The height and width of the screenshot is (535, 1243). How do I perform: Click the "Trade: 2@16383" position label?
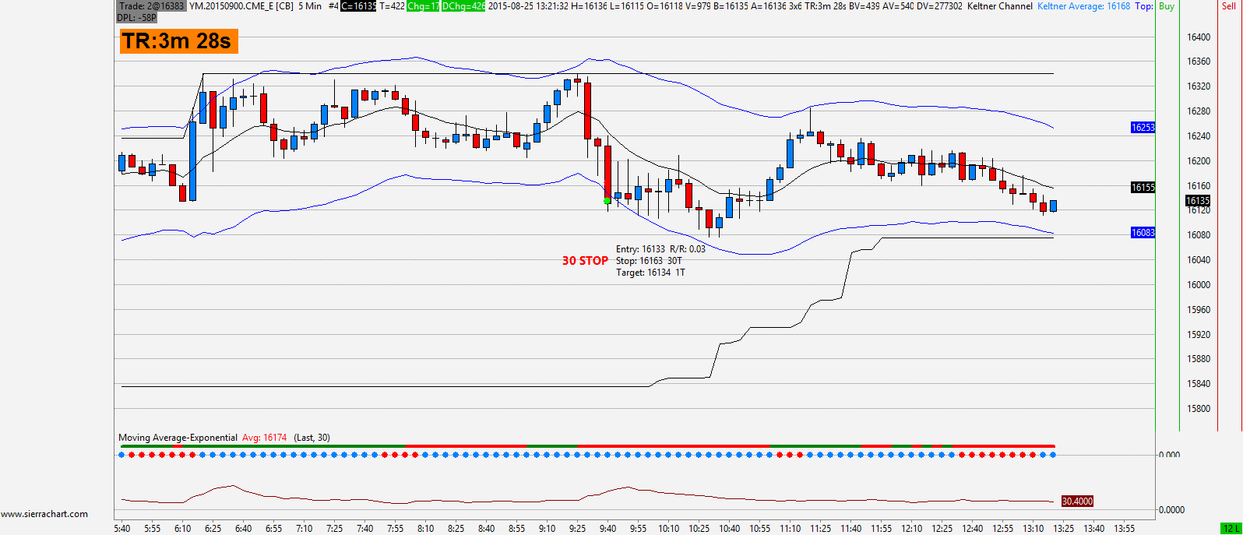point(151,5)
